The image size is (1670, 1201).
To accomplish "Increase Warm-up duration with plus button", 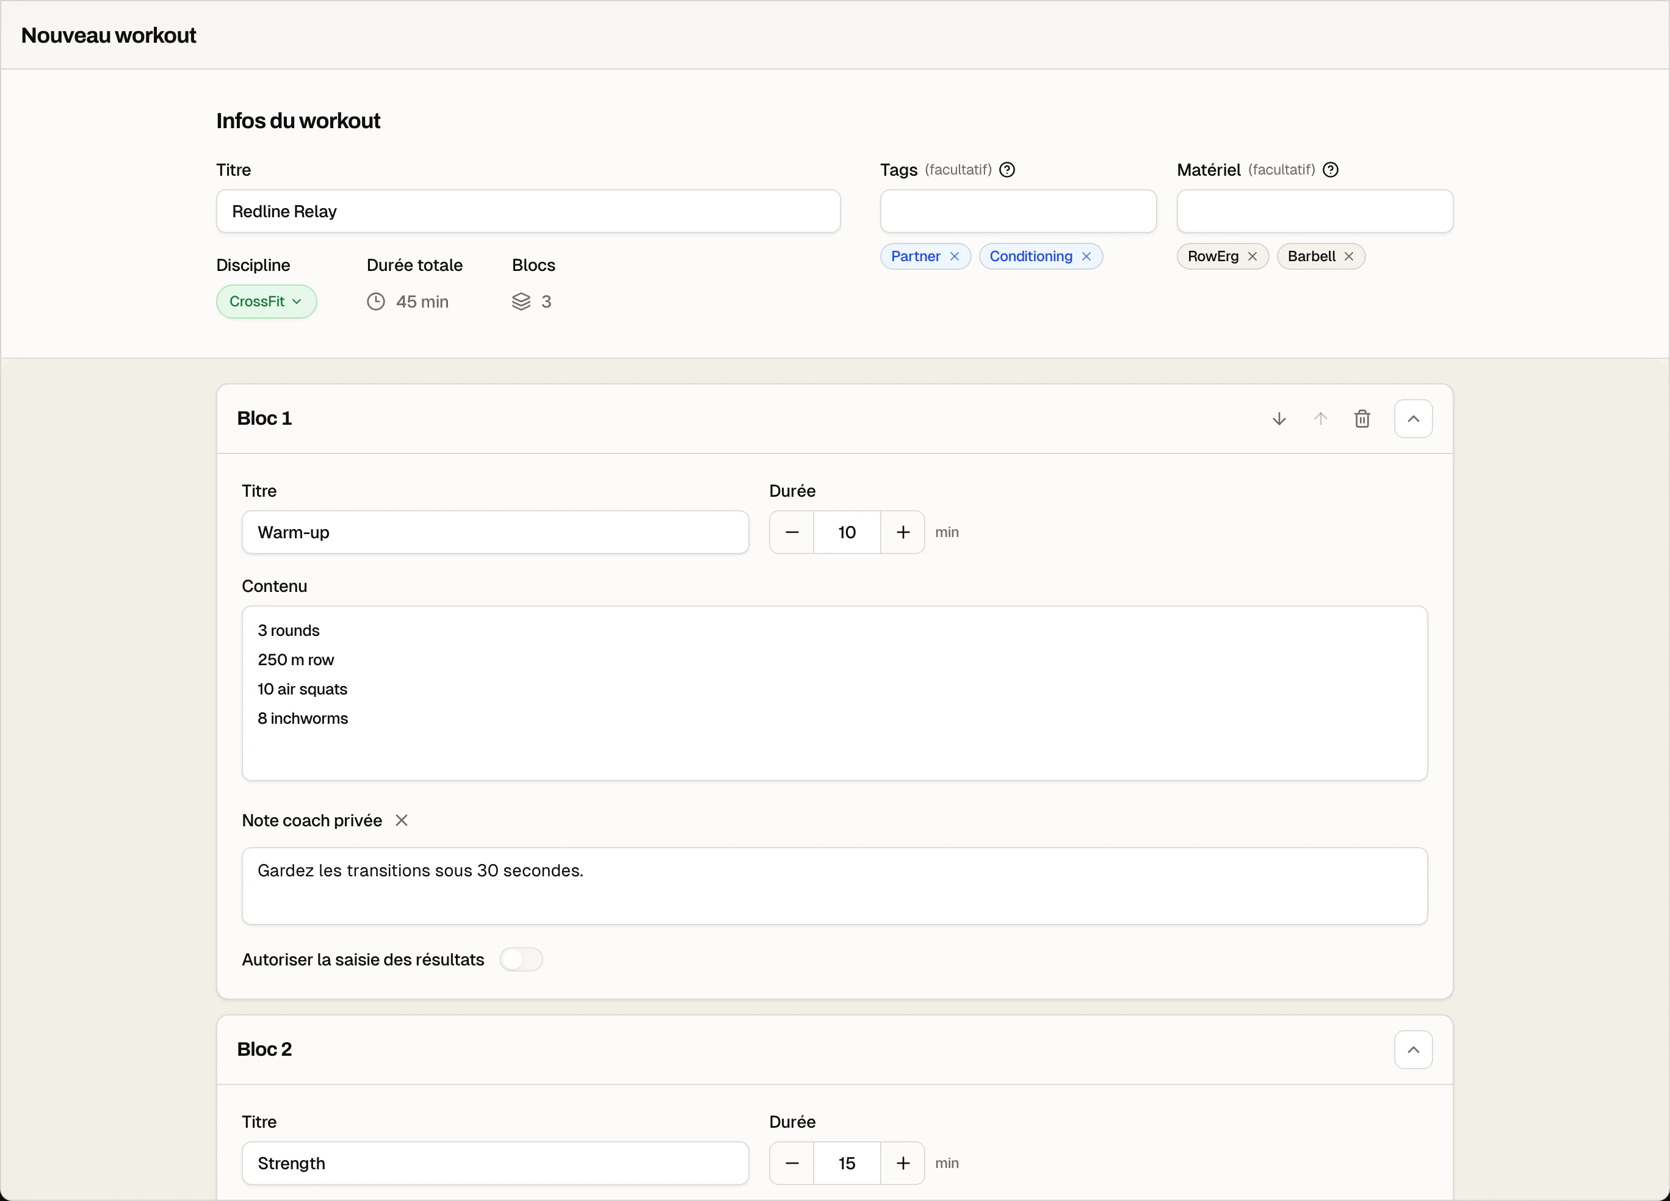I will click(903, 532).
